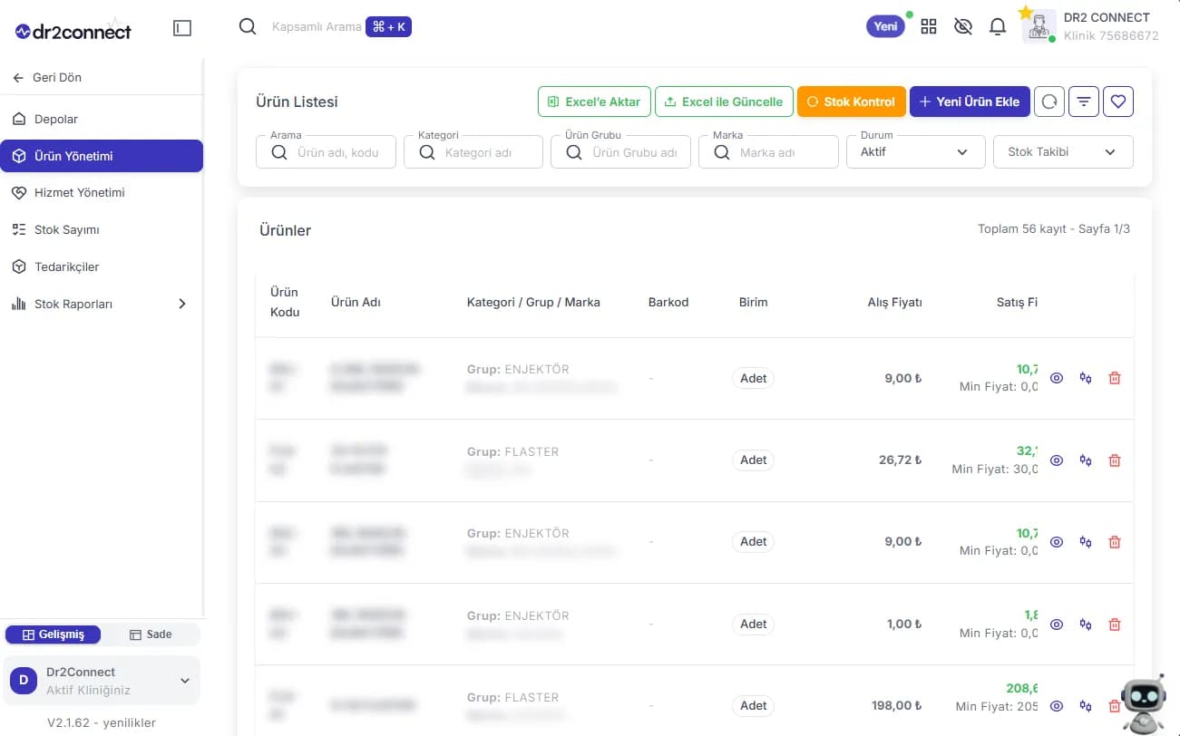
Task: View eye icon for the 198,00 ₺ row
Action: (x=1057, y=706)
